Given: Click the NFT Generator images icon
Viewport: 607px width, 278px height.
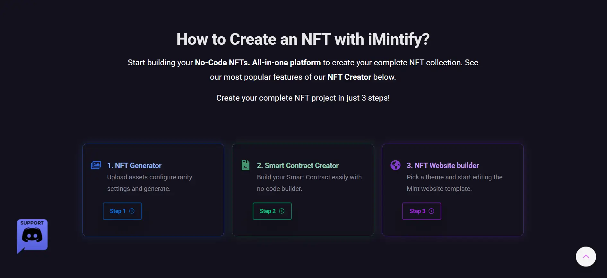Looking at the screenshot, I should click(96, 165).
